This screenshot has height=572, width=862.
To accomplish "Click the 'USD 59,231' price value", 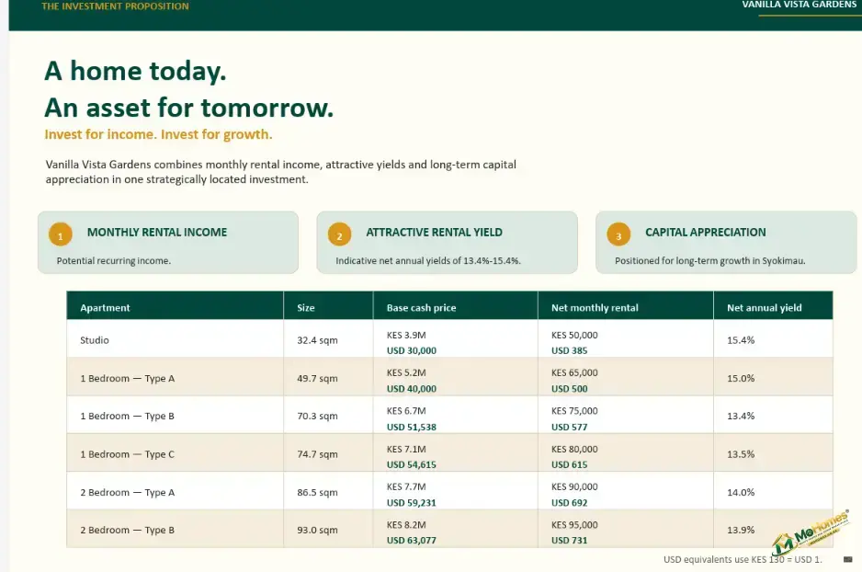I will (x=411, y=503).
